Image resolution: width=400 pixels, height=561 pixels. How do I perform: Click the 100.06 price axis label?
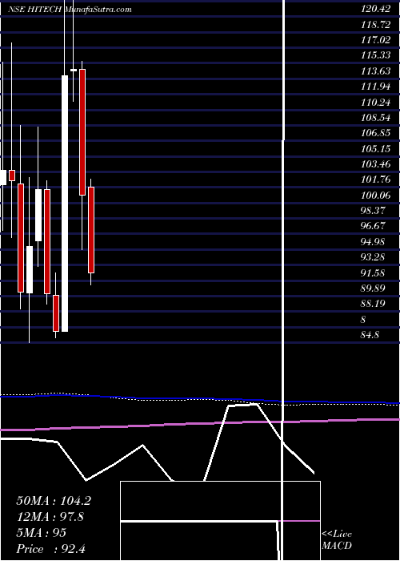pyautogui.click(x=376, y=195)
